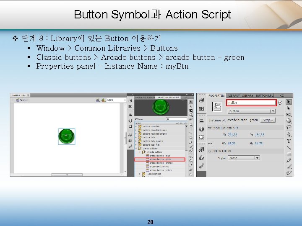The width and height of the screenshot is (302, 226).
Task: Switch to the LIBRARY tab right of PROPERTIES
Action: tap(234, 95)
